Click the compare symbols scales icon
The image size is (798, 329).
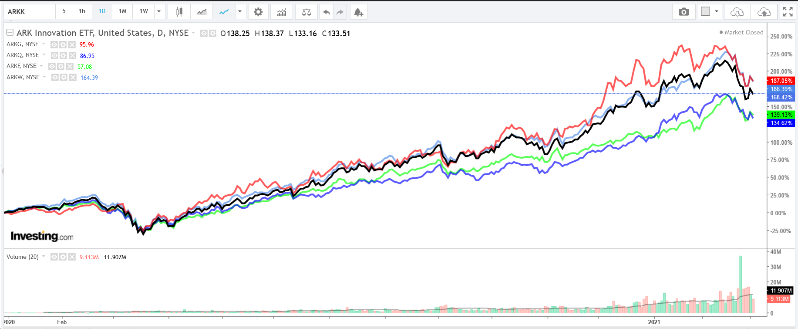point(306,12)
